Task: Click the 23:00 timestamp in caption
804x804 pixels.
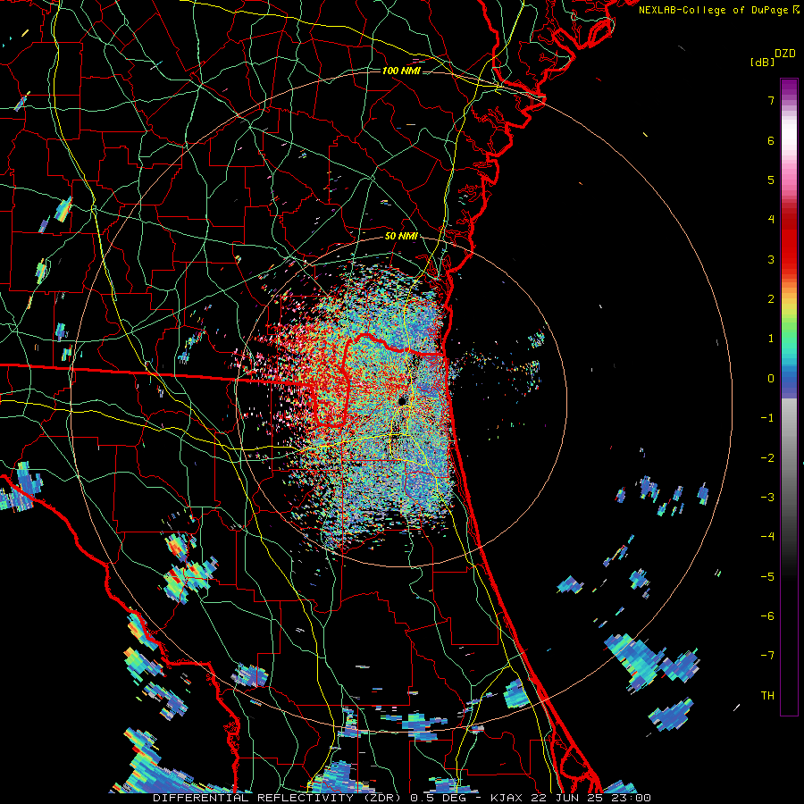Action: click(x=632, y=798)
